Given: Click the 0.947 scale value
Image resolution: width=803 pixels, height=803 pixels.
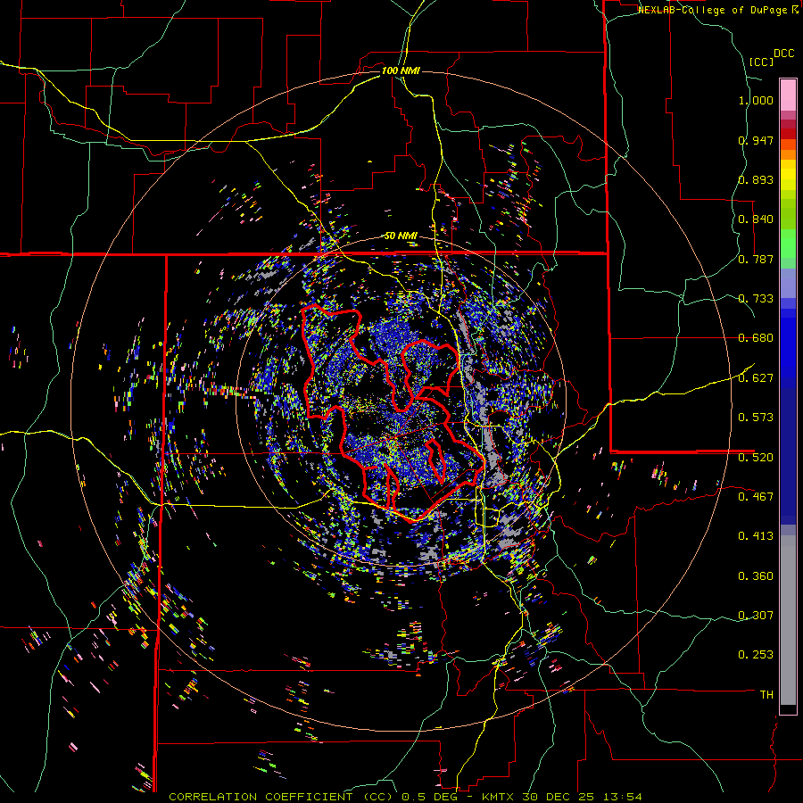Looking at the screenshot, I should point(756,140).
